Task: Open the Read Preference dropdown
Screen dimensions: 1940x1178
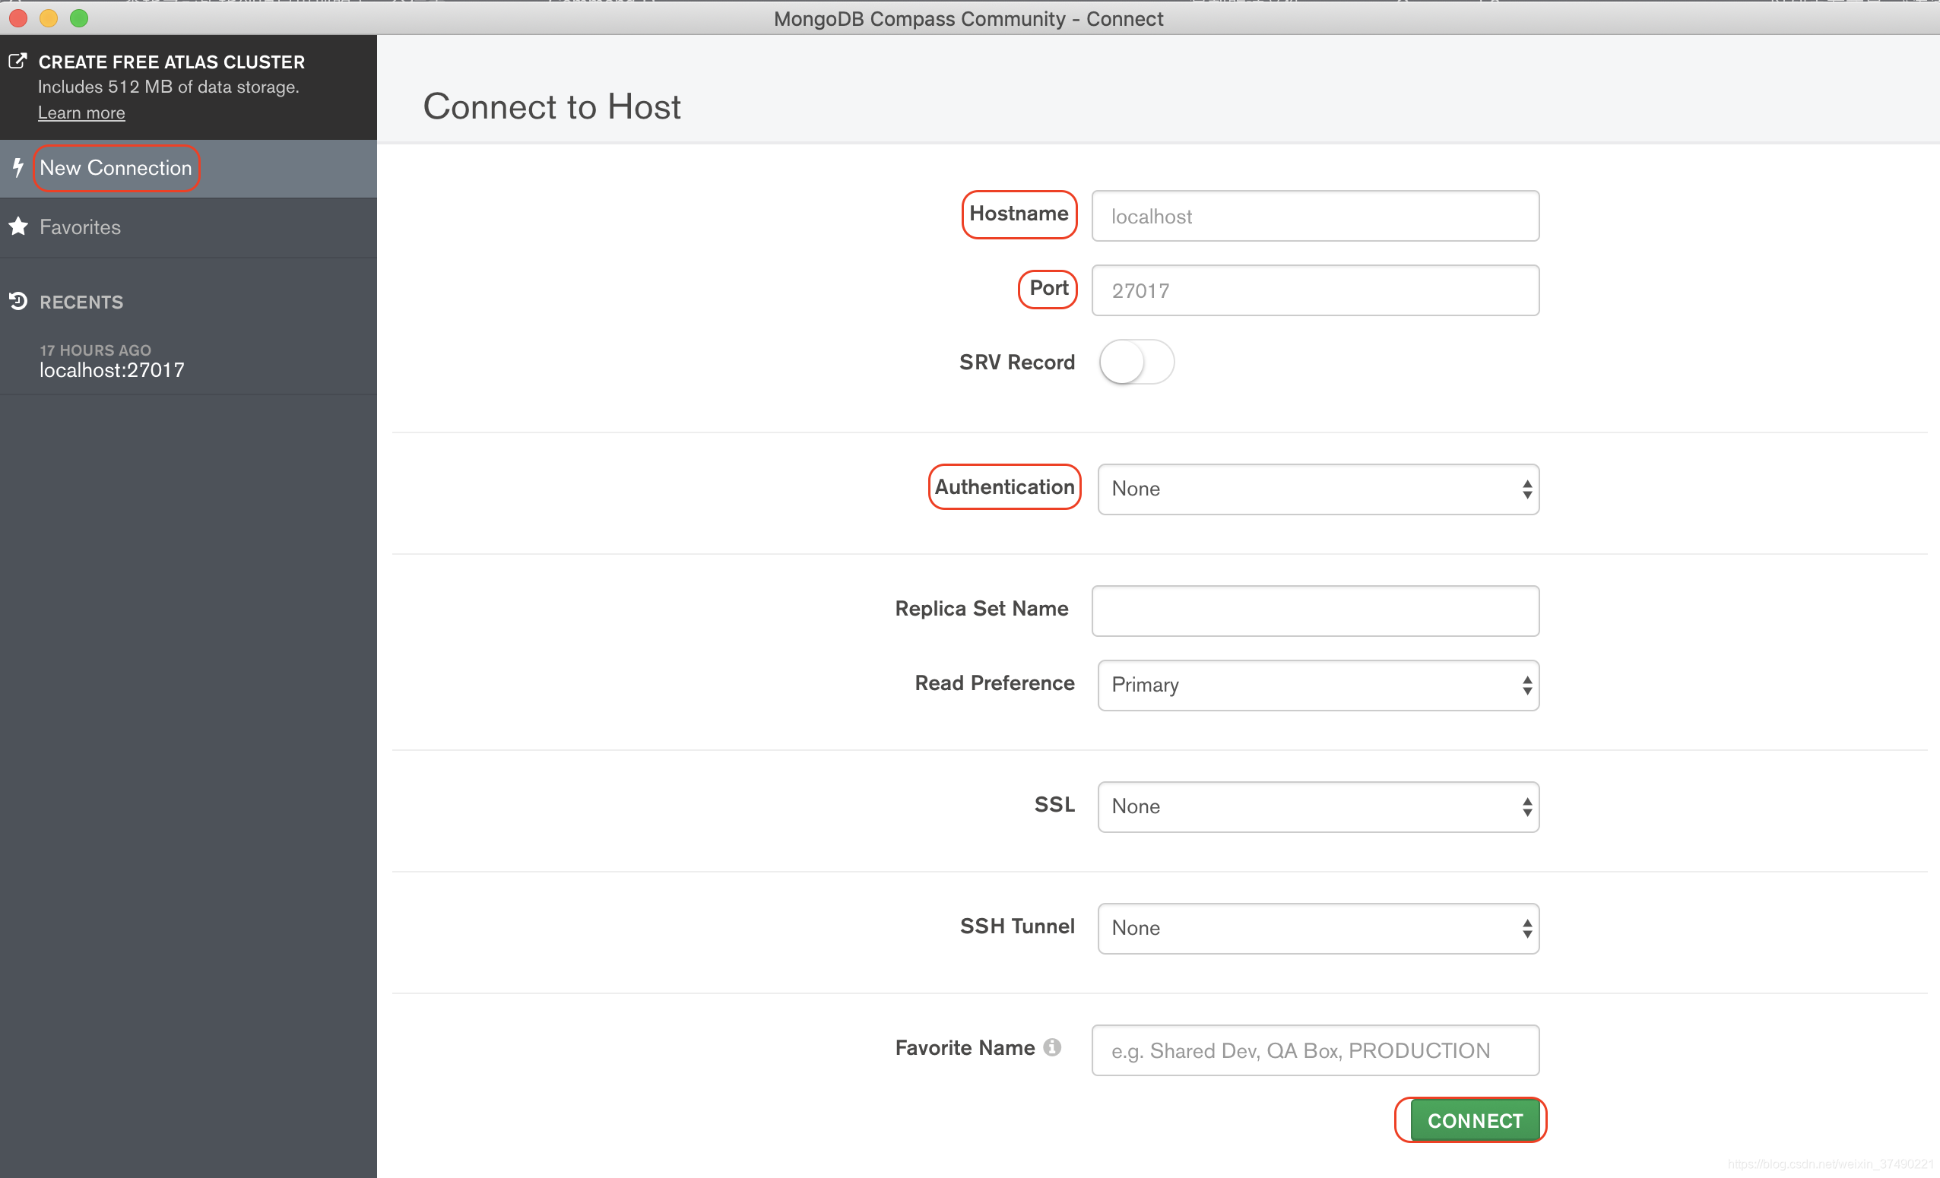Action: pyautogui.click(x=1317, y=683)
